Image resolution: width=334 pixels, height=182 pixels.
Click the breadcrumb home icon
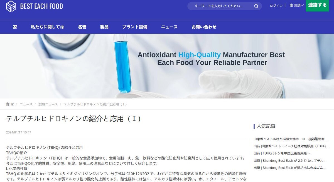tap(8, 104)
